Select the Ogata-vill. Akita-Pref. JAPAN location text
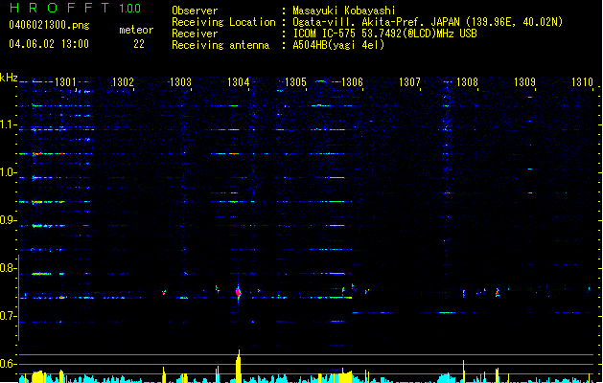 [x=428, y=22]
